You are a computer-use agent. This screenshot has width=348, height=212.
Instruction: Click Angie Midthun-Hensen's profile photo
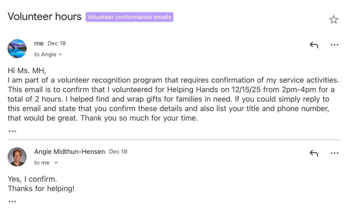point(17,157)
